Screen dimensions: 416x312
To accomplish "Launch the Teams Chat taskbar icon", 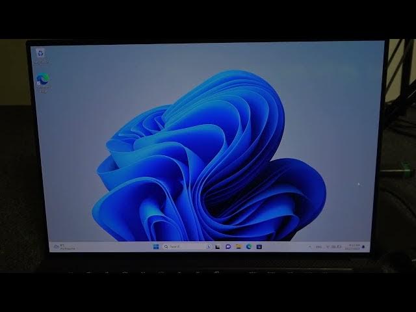I will [x=228, y=247].
